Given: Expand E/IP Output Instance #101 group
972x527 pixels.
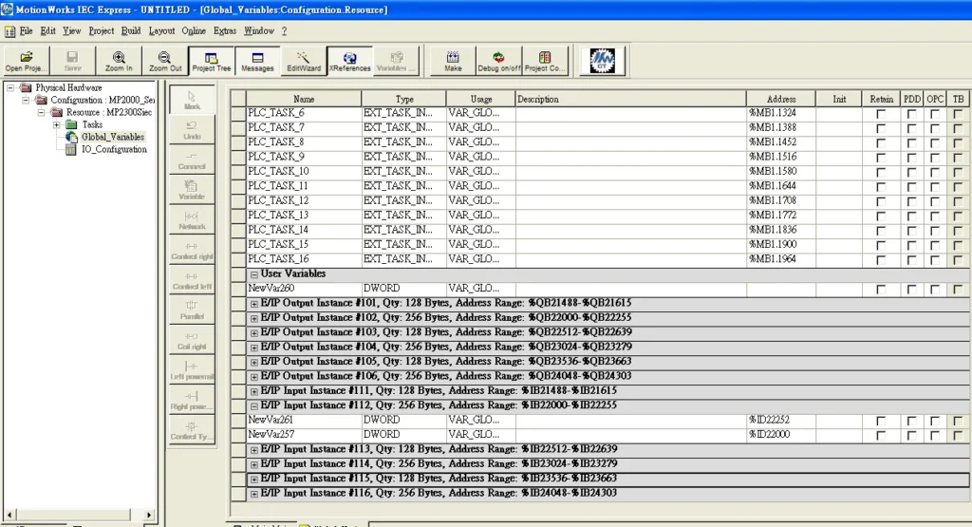Looking at the screenshot, I should tap(254, 304).
